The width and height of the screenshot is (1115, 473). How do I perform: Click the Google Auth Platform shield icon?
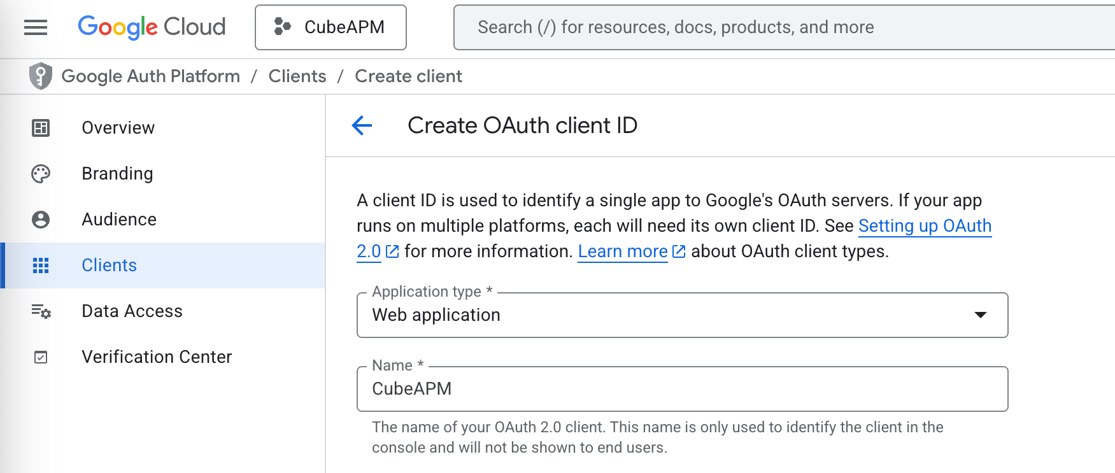point(41,76)
